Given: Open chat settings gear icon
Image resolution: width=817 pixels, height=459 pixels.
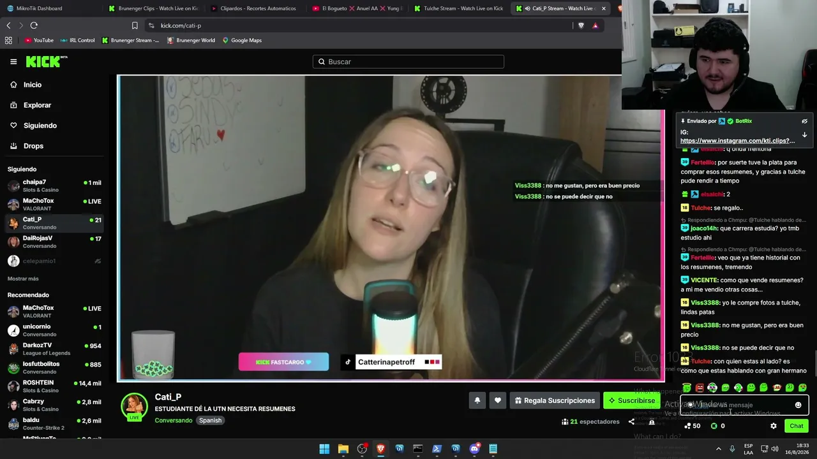Looking at the screenshot, I should [x=774, y=426].
